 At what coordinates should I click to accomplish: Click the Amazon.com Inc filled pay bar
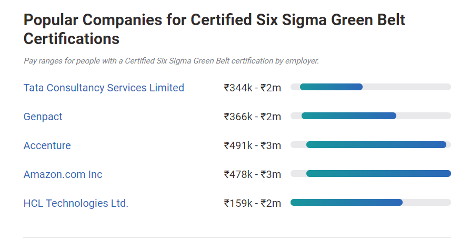tap(378, 173)
